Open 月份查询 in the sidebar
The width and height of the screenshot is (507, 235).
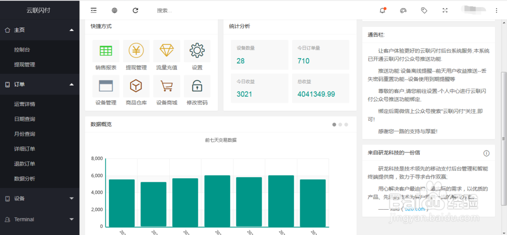pos(24,134)
